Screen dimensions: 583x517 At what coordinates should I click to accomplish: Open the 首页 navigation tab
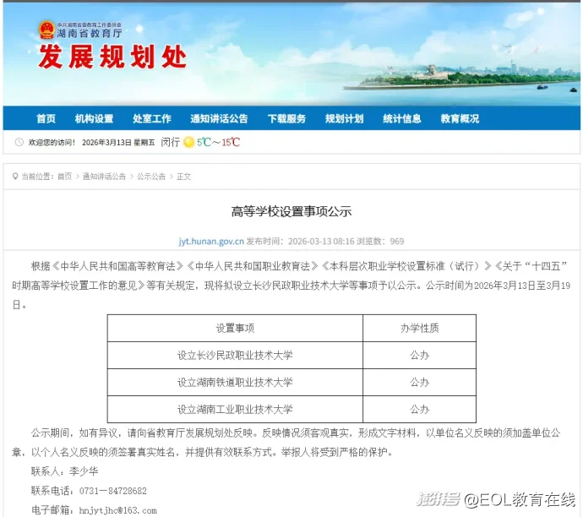[x=46, y=119]
